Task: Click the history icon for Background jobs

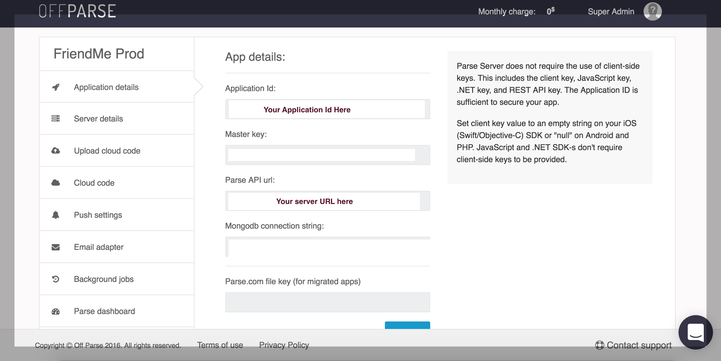Action: pyautogui.click(x=56, y=279)
